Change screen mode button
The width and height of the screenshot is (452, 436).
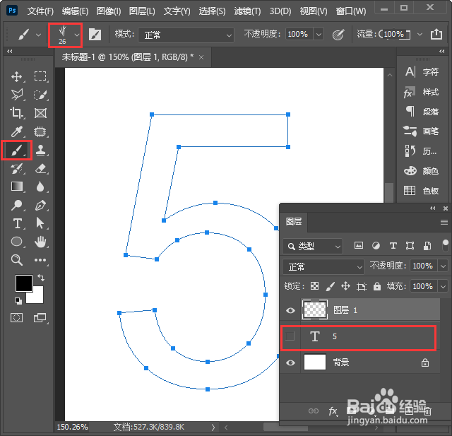pyautogui.click(x=40, y=318)
